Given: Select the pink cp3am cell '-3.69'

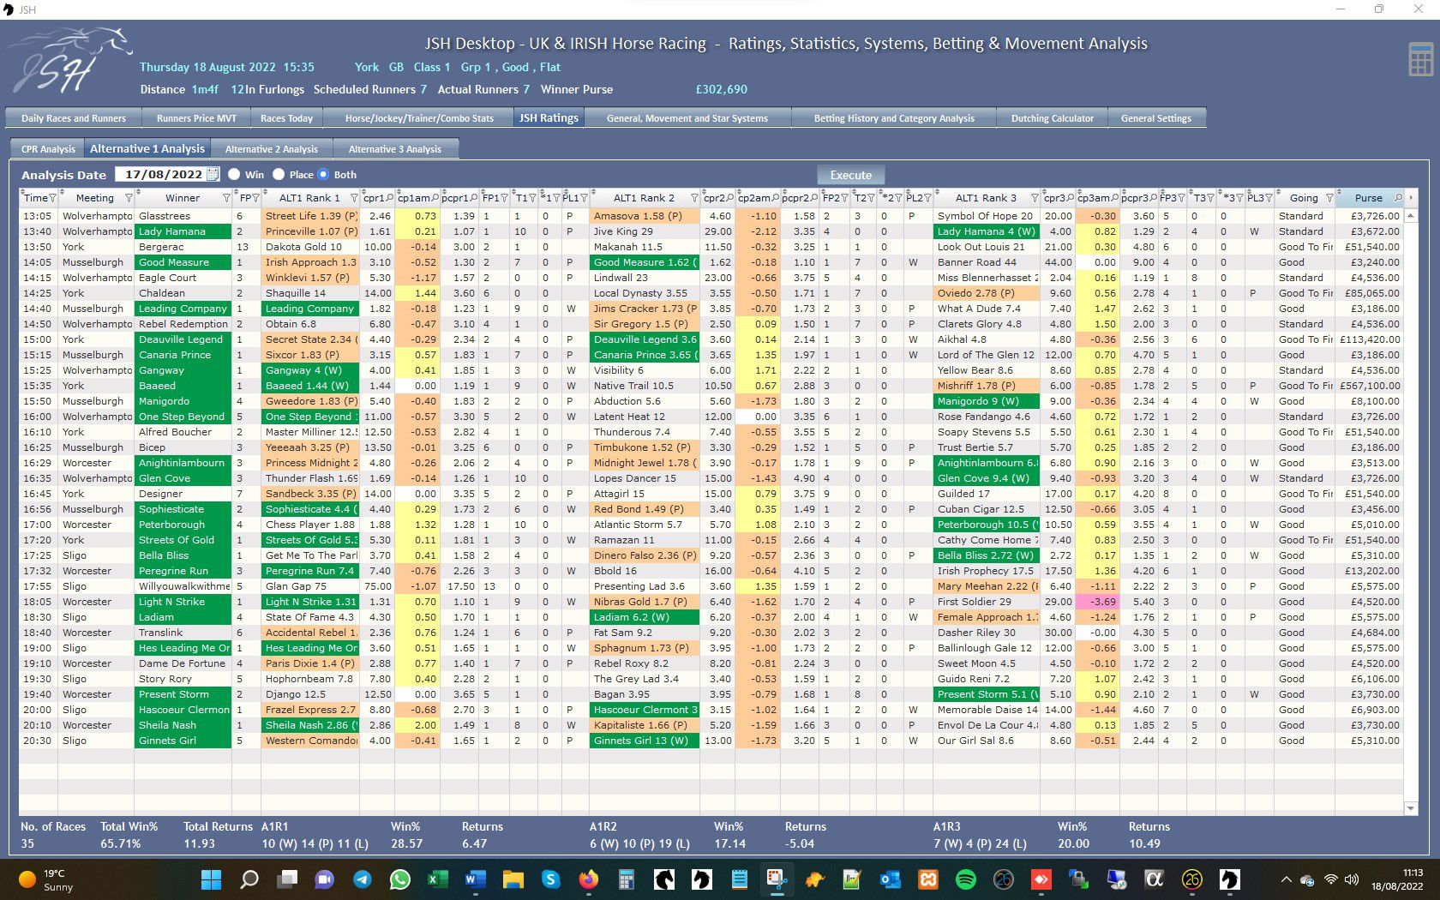Looking at the screenshot, I should 1097,602.
